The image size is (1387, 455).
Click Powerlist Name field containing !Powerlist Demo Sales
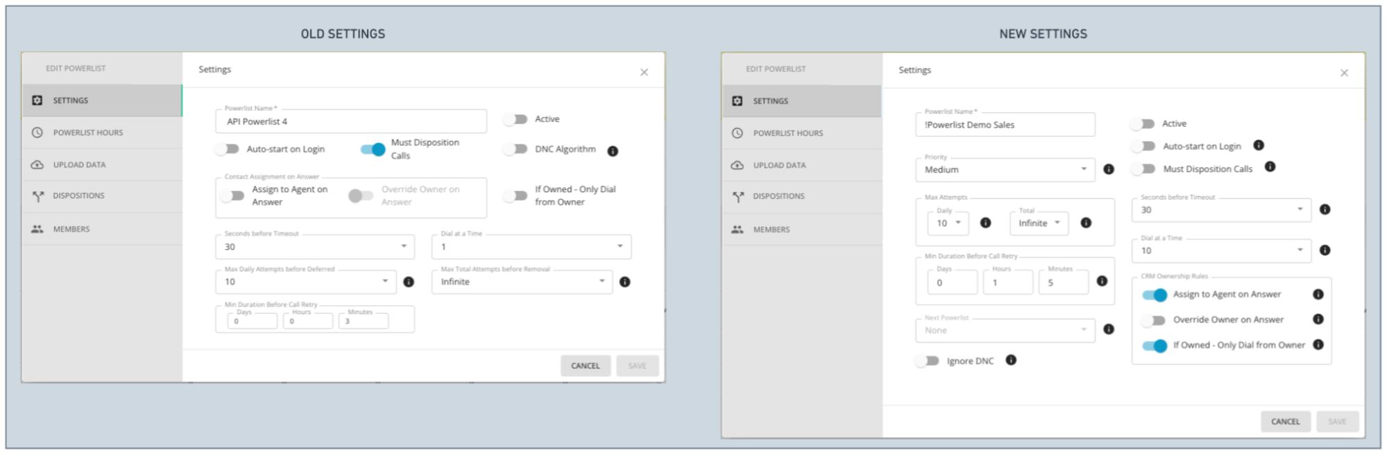[1005, 125]
